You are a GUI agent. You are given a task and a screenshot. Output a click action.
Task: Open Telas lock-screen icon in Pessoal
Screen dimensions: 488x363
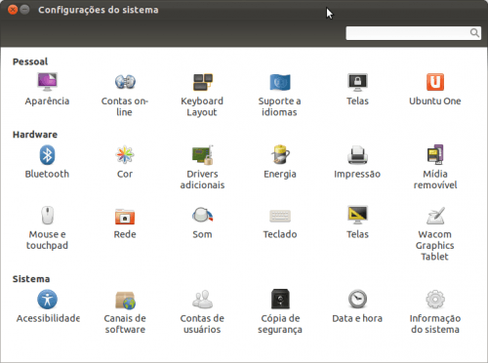point(357,82)
